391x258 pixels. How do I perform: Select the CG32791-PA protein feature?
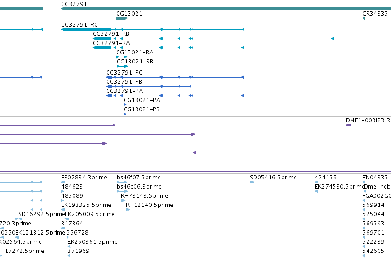pos(125,91)
